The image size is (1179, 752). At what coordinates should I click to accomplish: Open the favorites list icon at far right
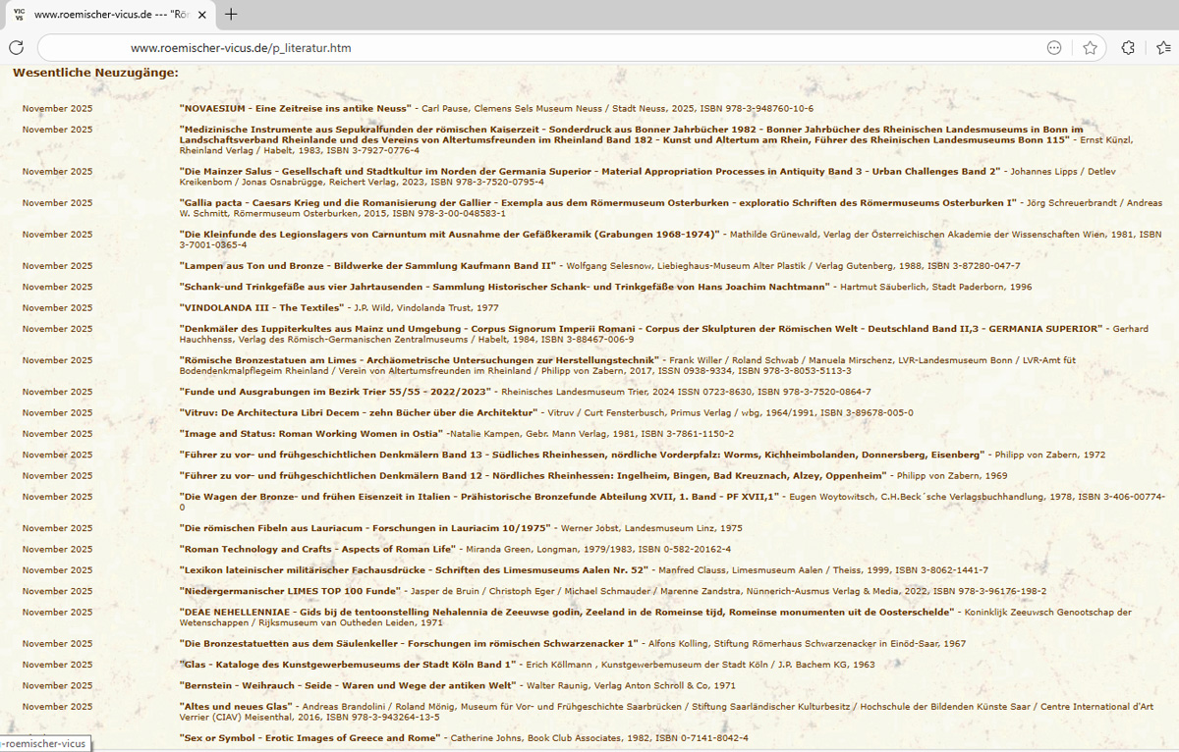1163,47
